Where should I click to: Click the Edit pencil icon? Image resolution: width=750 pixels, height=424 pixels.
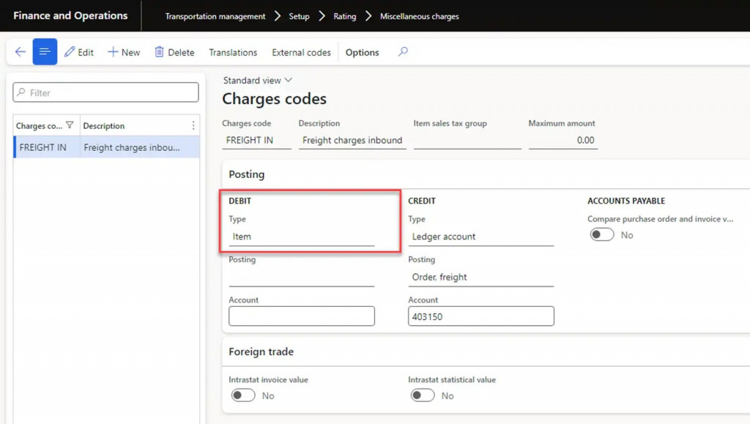(x=70, y=52)
